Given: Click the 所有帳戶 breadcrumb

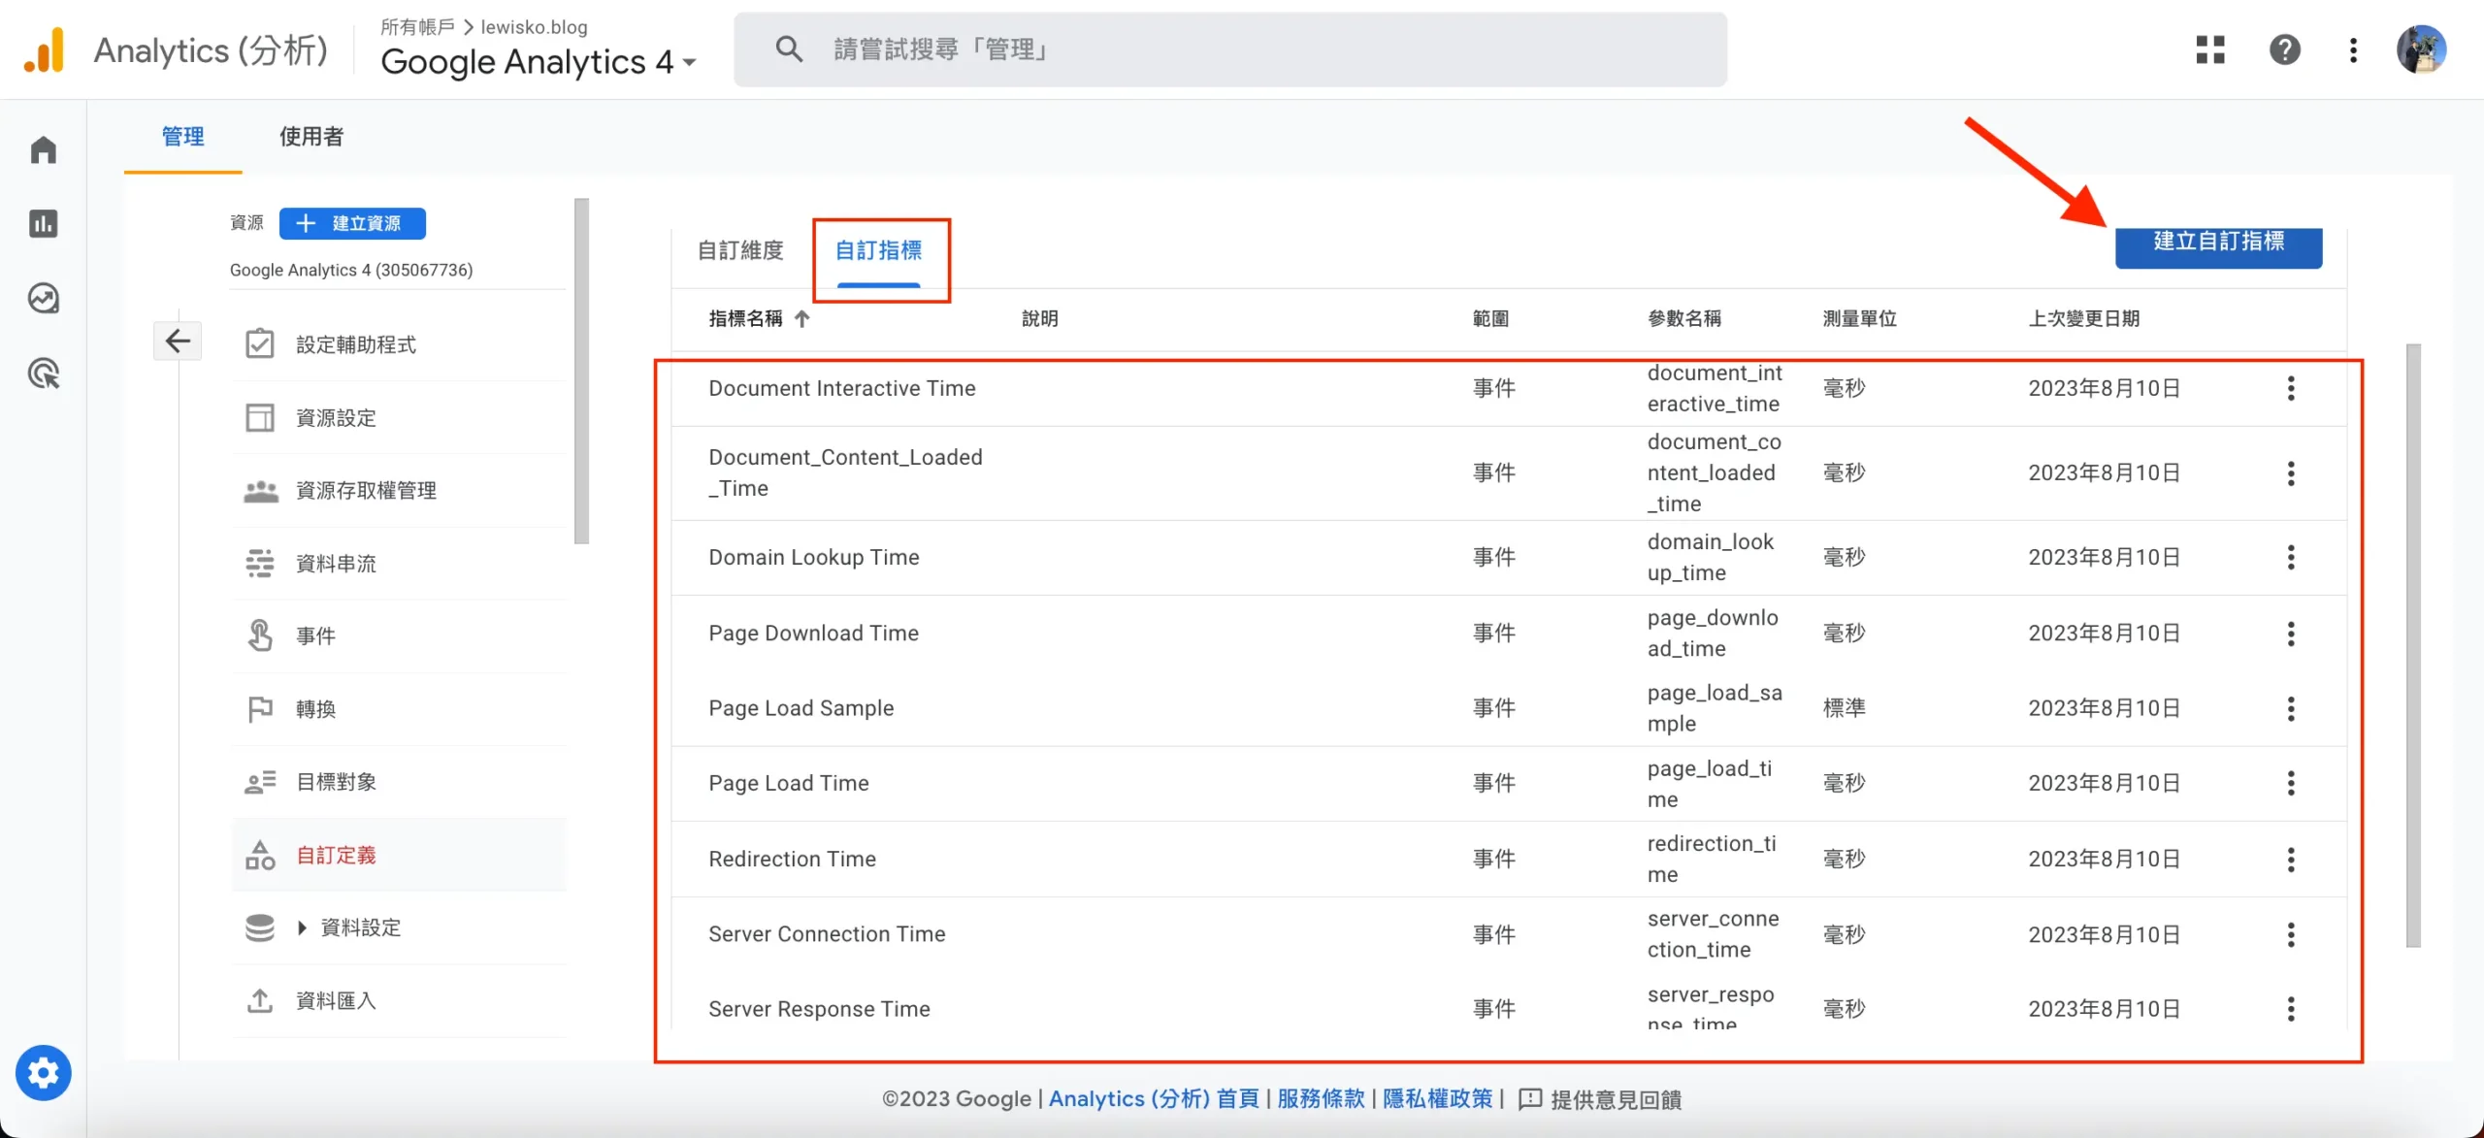Looking at the screenshot, I should [417, 27].
